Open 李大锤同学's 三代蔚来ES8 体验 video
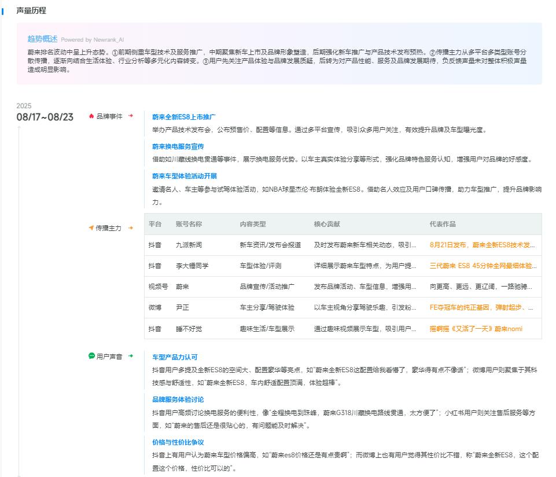Image resolution: width=556 pixels, height=477 pixels. pyautogui.click(x=484, y=265)
